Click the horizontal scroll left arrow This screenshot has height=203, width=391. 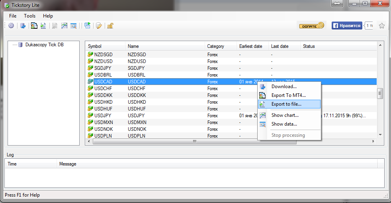point(89,141)
